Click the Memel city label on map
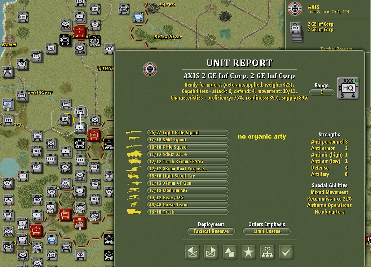The image size is (371, 267). pyautogui.click(x=9, y=45)
